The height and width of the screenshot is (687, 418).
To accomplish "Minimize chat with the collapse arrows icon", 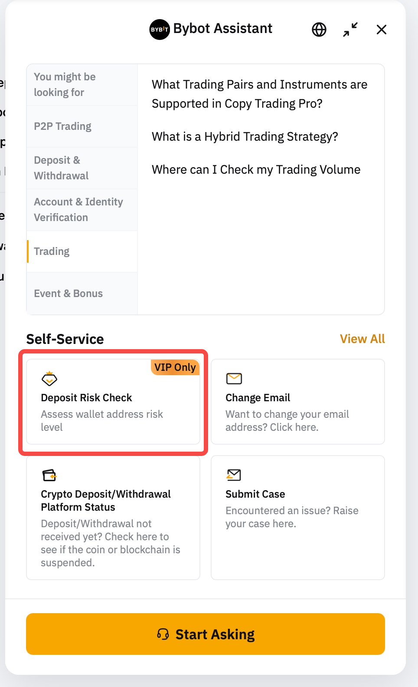I will (x=350, y=30).
